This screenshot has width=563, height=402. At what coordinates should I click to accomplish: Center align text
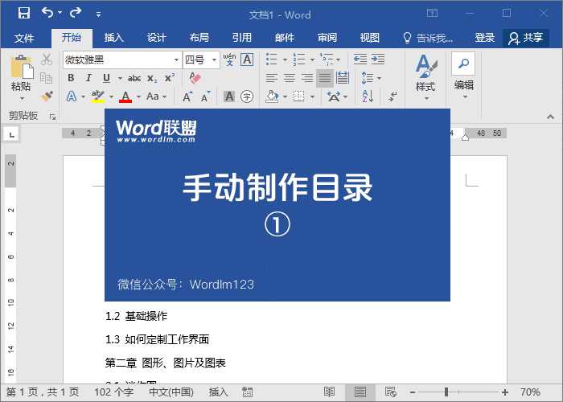point(290,78)
